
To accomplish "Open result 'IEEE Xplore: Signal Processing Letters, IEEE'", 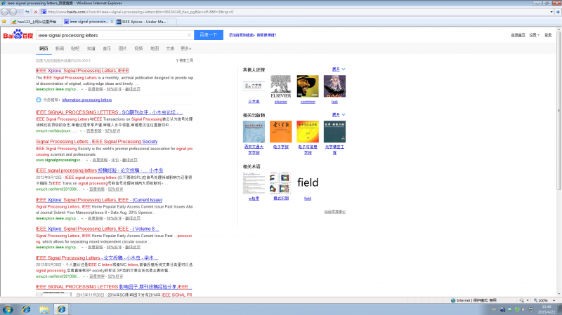I will 82,71.
